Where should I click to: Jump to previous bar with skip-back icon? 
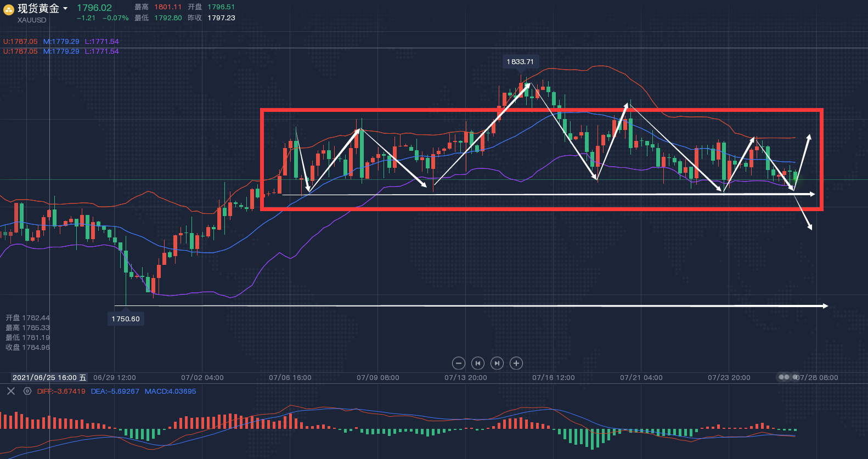point(478,363)
